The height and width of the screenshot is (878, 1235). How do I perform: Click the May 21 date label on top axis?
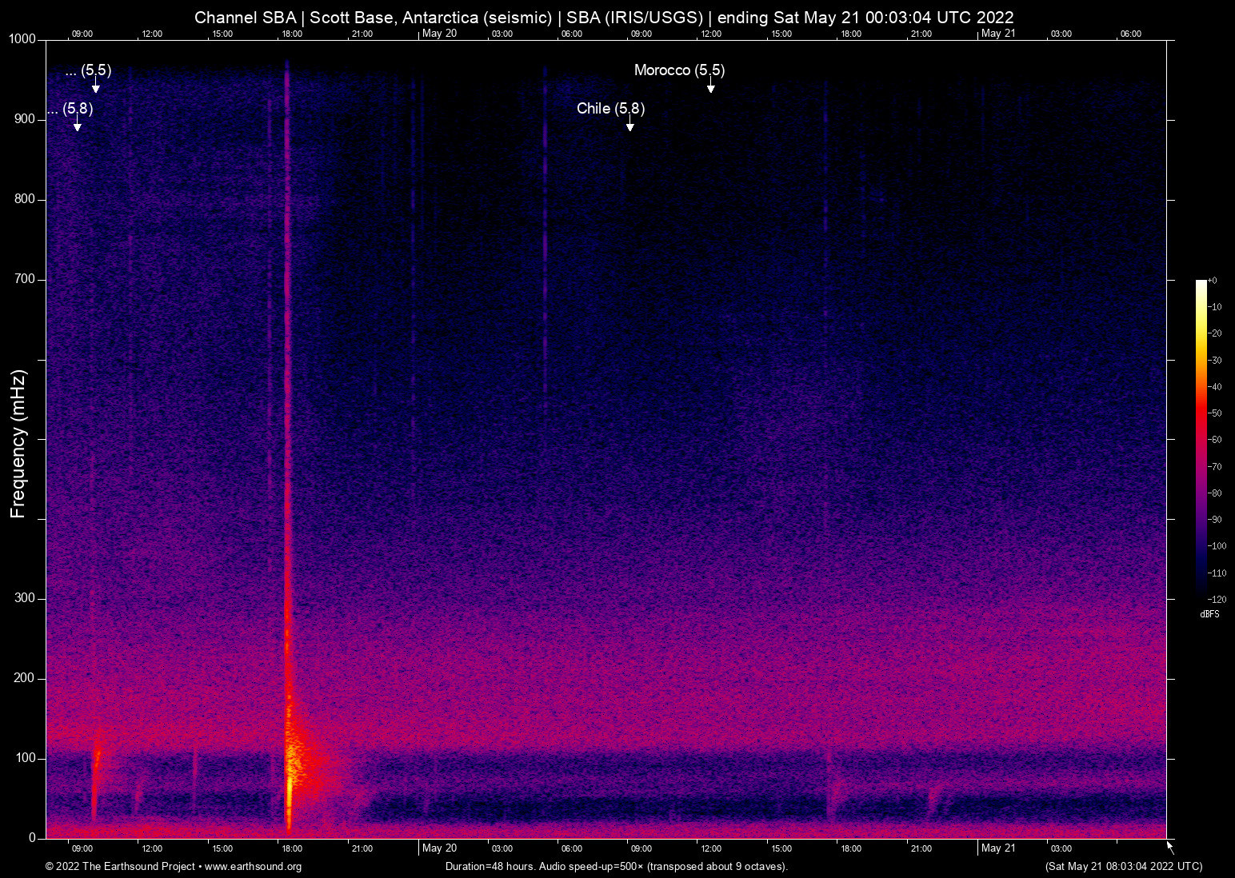pos(997,34)
